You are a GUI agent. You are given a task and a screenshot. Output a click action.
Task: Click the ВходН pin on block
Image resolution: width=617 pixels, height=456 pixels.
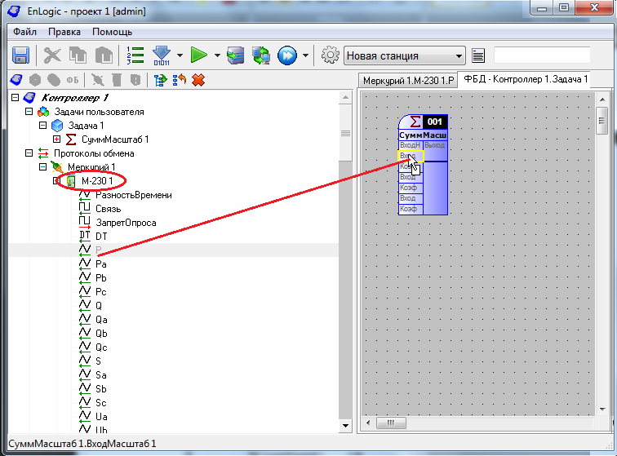[x=411, y=145]
